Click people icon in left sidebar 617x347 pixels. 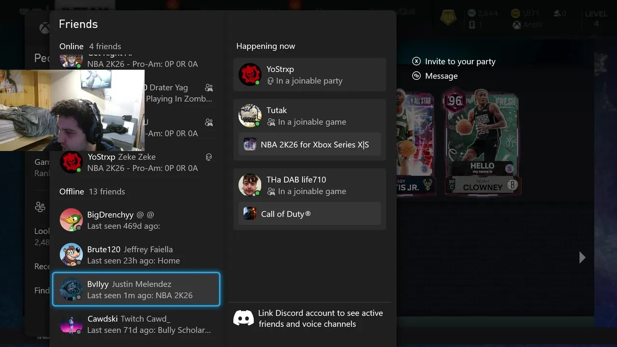point(40,207)
